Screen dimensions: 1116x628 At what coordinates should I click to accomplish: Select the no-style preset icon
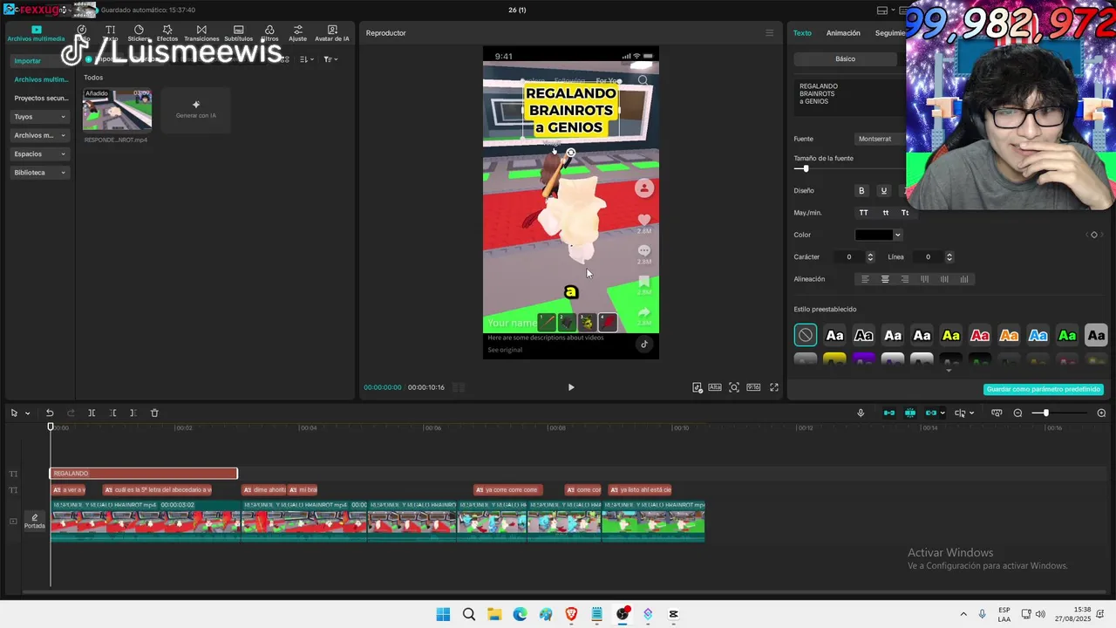point(806,335)
